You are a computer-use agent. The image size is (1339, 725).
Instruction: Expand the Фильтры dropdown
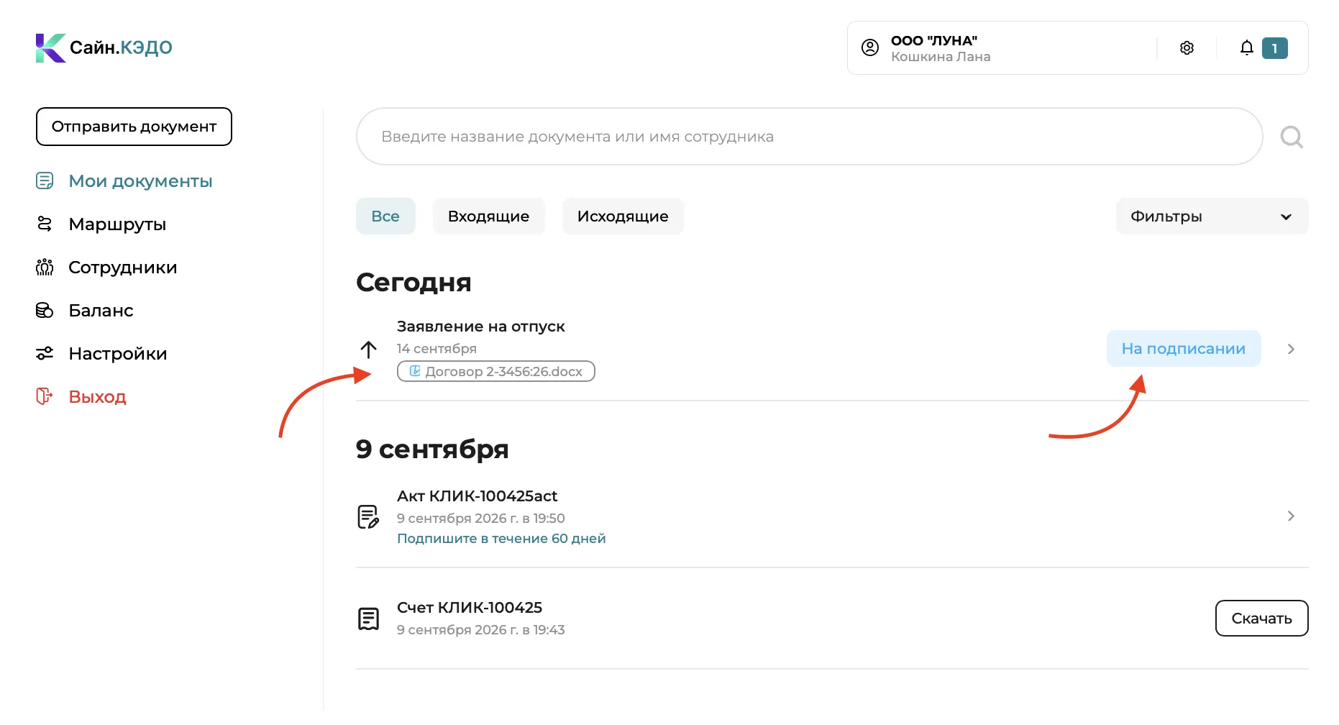tap(1212, 216)
